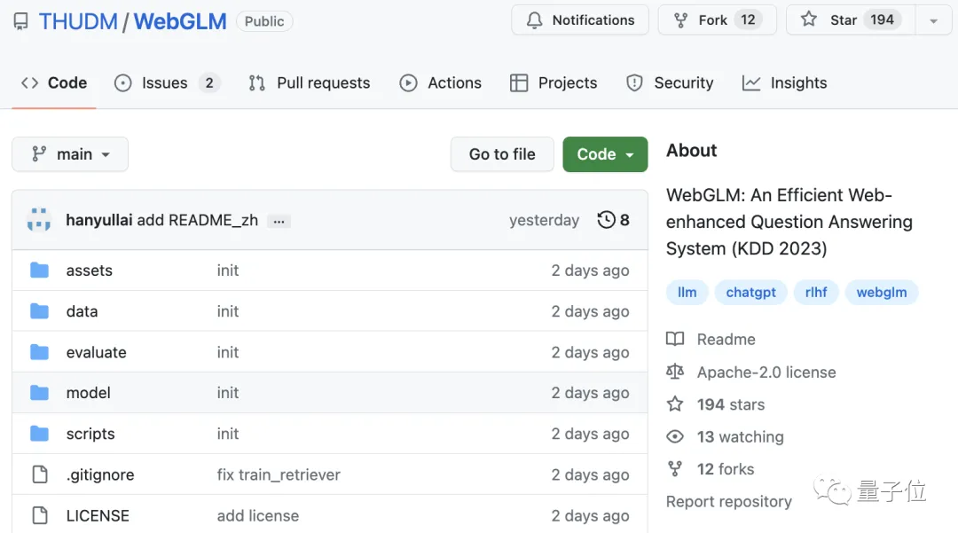Open the main branch dropdown
The height and width of the screenshot is (533, 958).
tap(70, 154)
